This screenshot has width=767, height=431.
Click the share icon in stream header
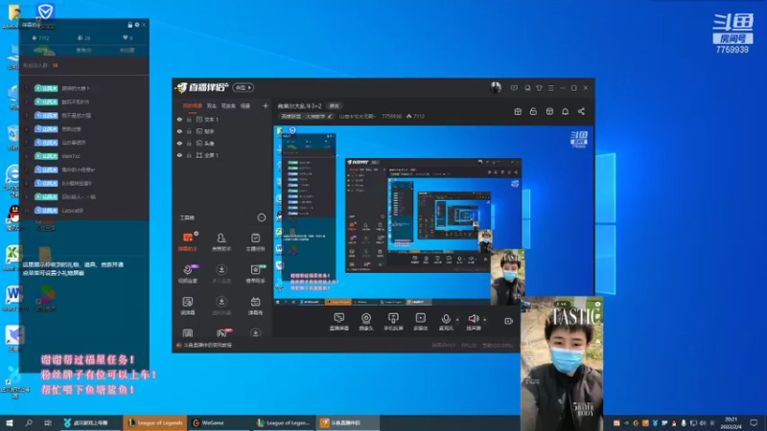581,111
